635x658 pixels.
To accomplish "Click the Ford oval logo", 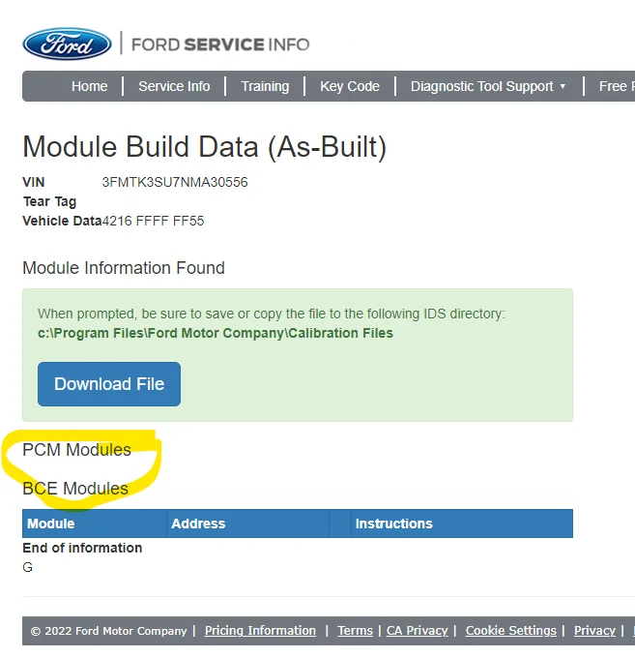I will 67,45.
